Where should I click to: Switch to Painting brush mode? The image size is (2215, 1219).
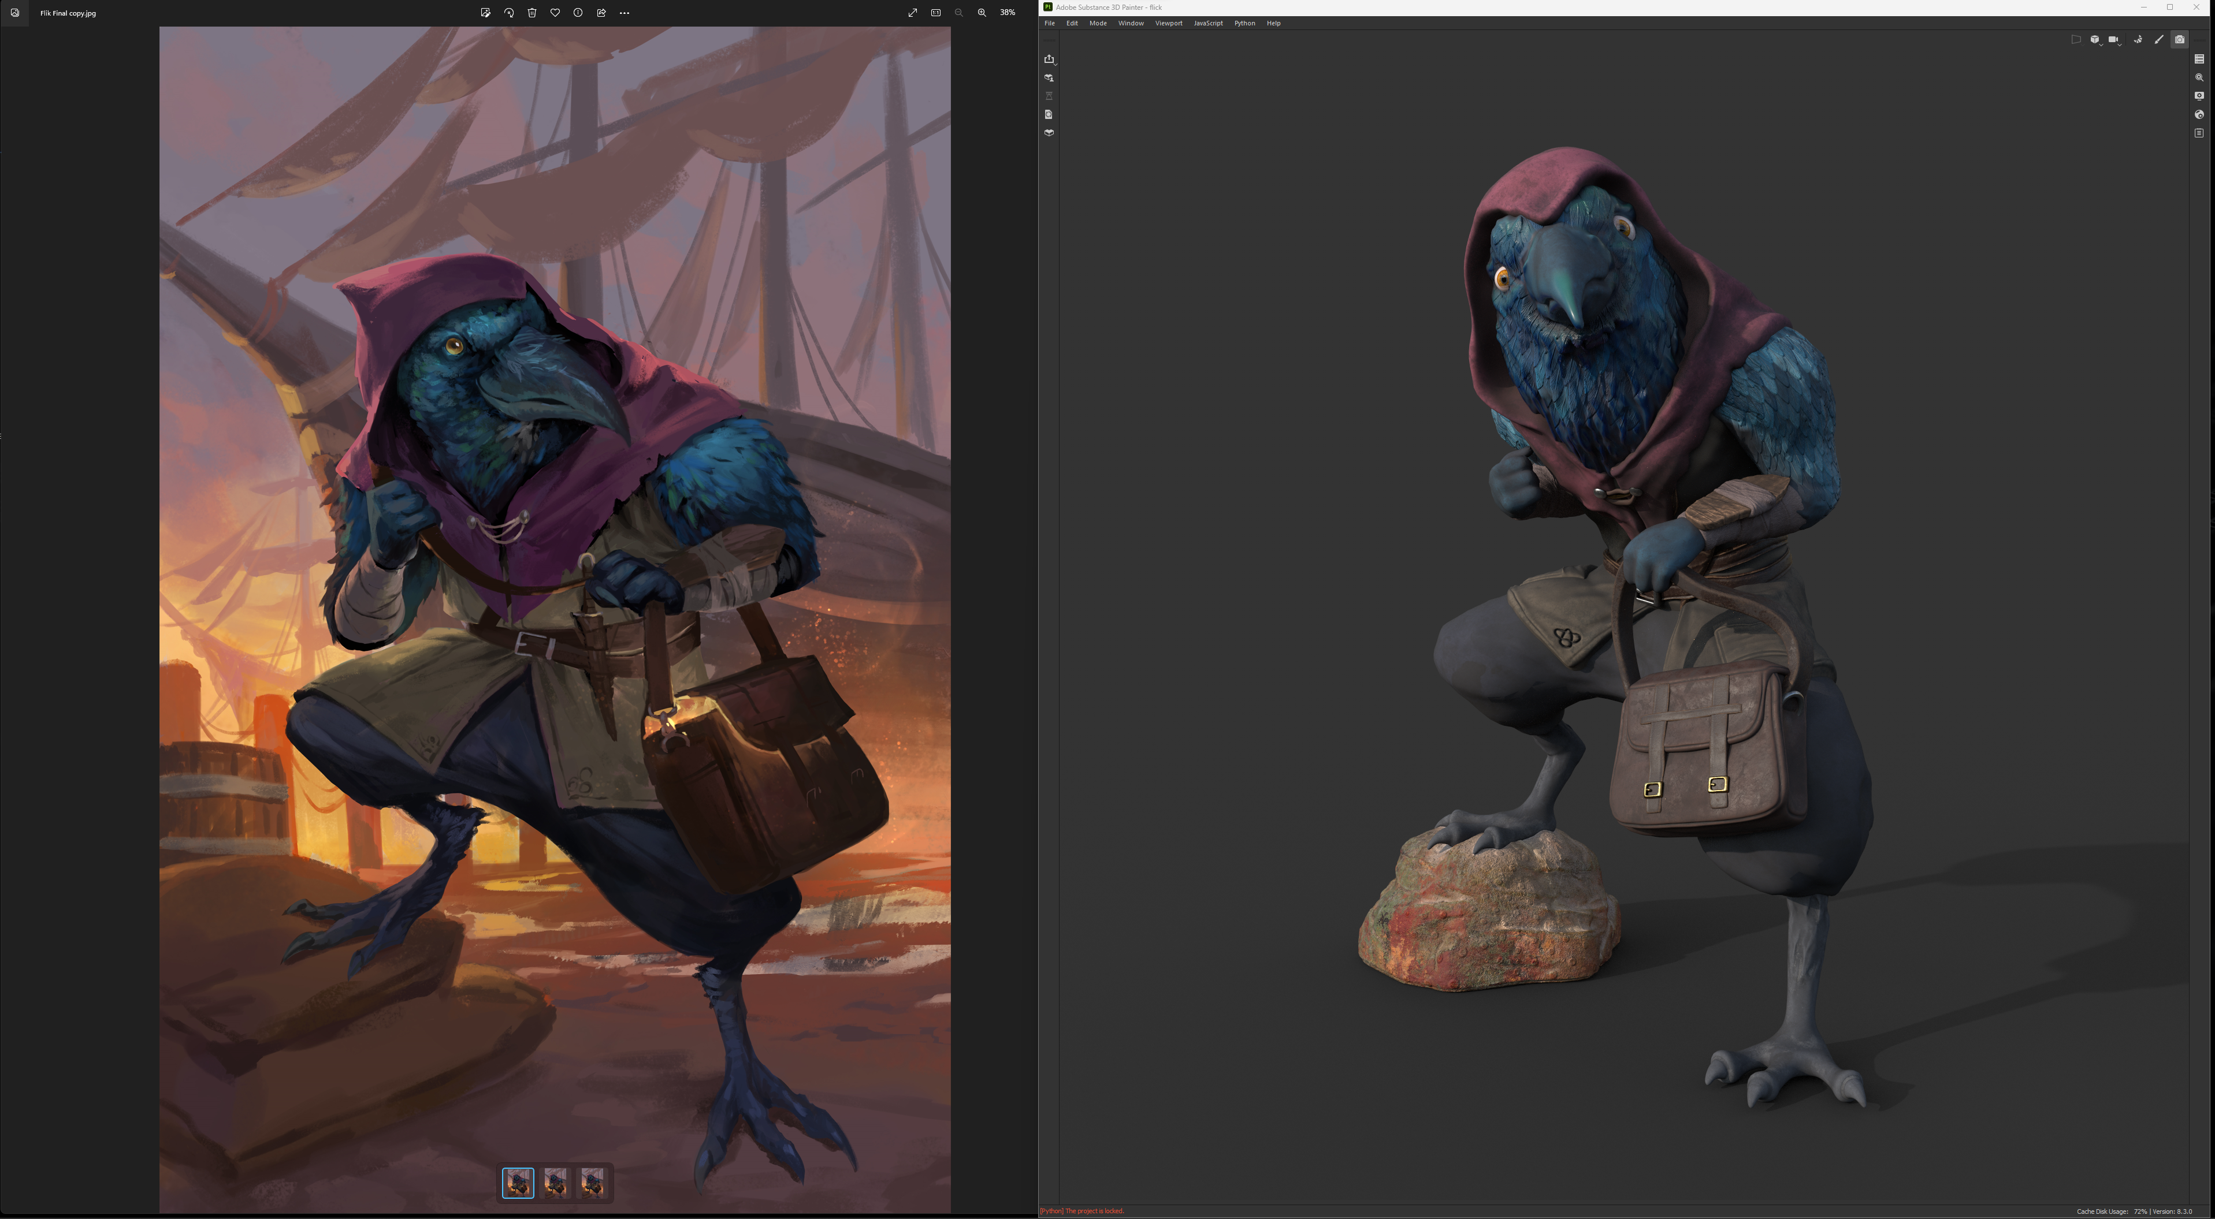[x=2158, y=39]
